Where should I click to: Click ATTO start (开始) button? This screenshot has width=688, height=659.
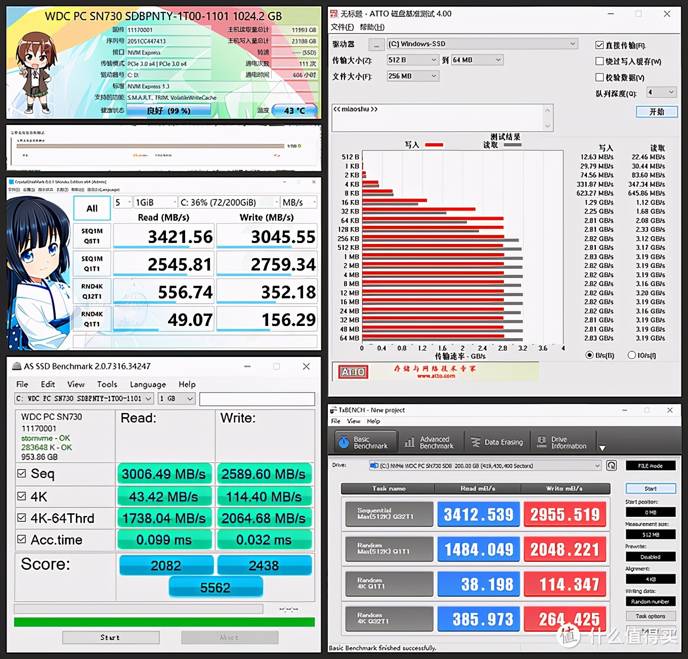coord(657,112)
